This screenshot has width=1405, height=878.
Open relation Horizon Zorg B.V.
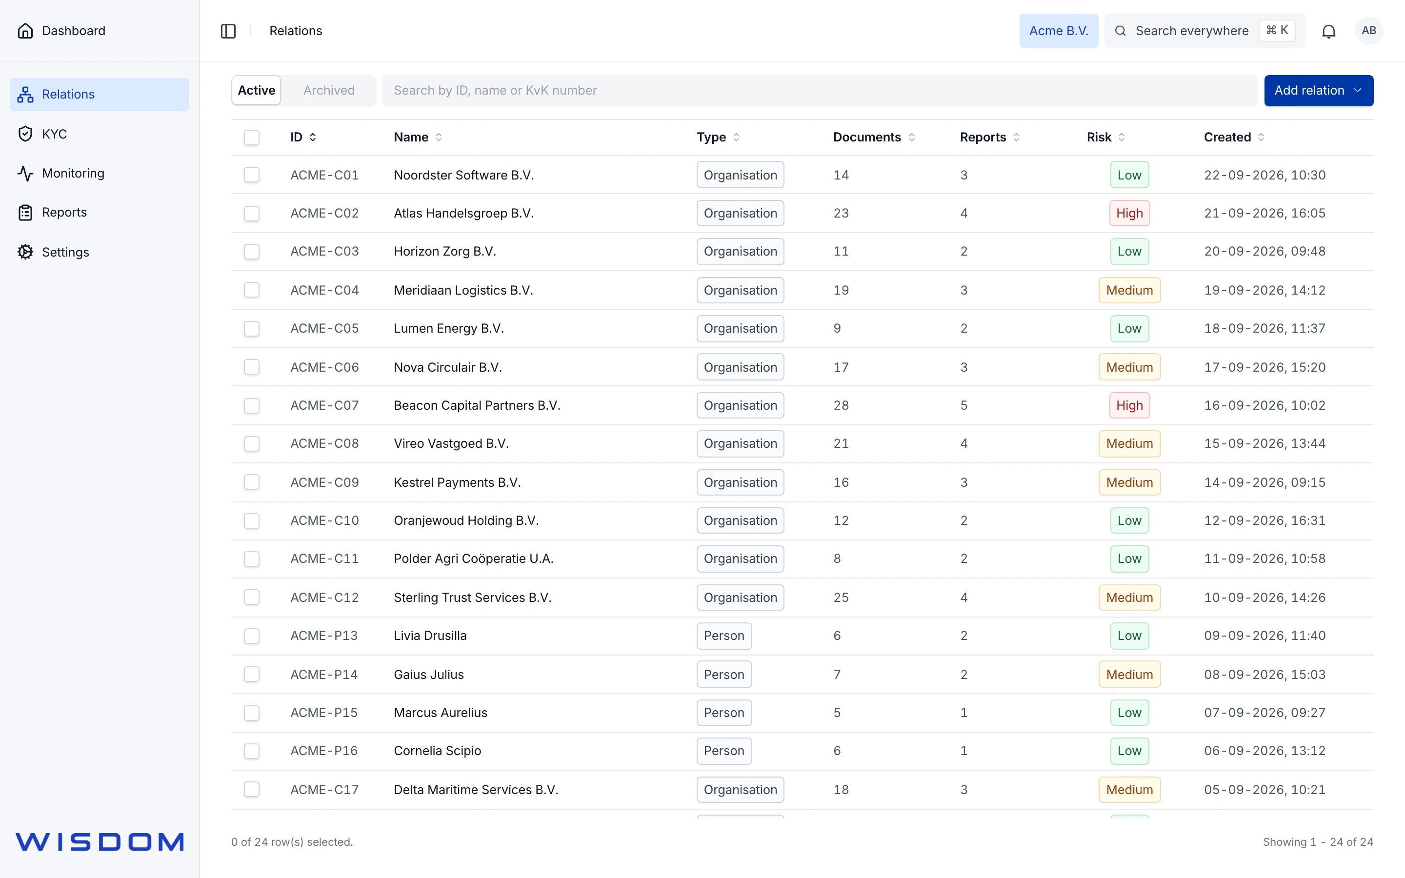tap(445, 251)
